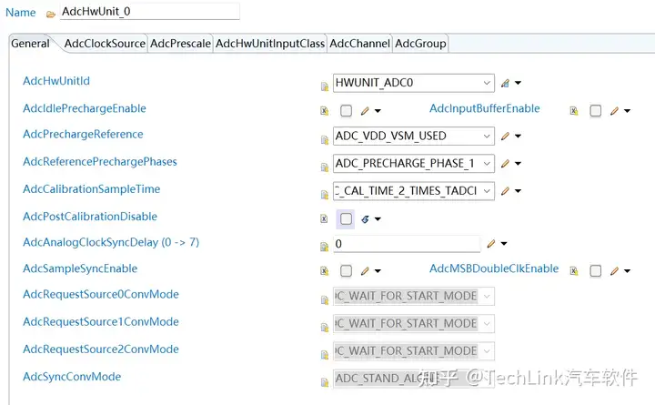The image size is (655, 405).
Task: Click the folder icon next to Name
Action: coord(51,14)
